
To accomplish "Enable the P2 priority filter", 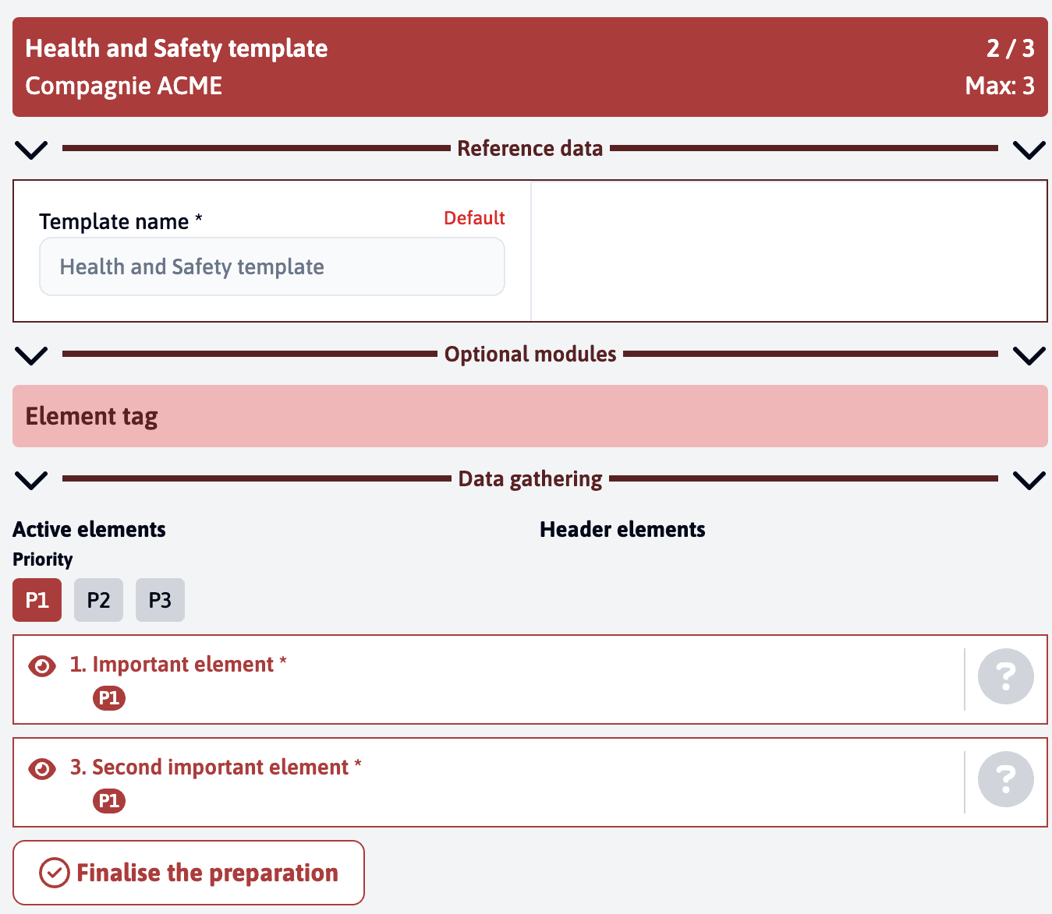I will click(98, 599).
